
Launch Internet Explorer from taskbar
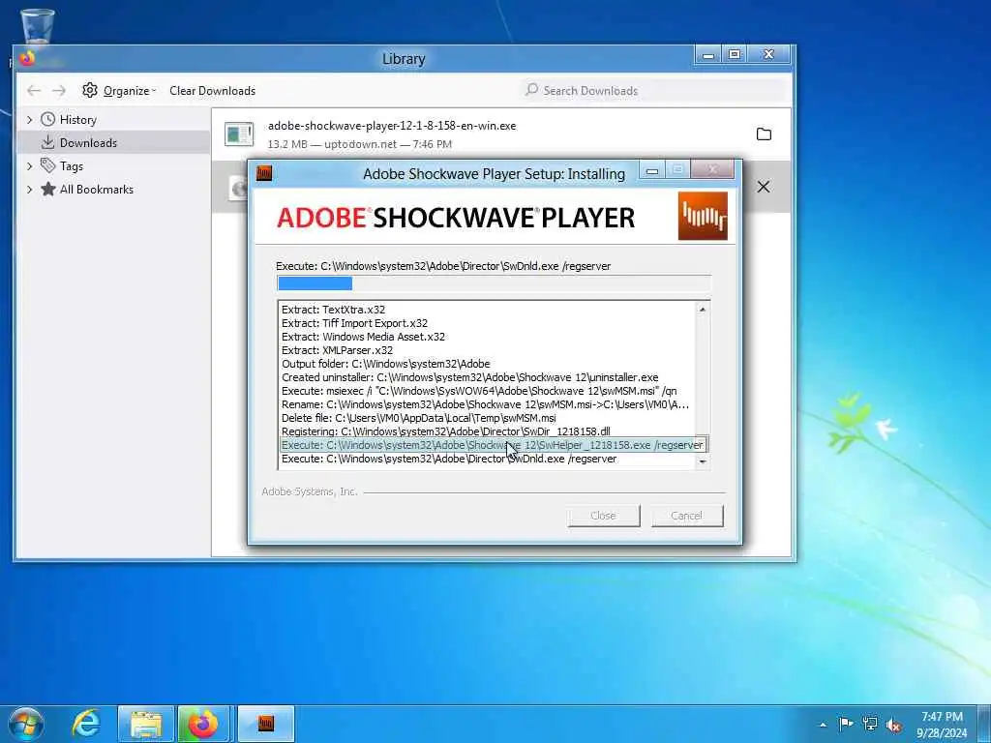[x=85, y=724]
